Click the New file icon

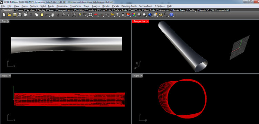(x=4, y=15)
